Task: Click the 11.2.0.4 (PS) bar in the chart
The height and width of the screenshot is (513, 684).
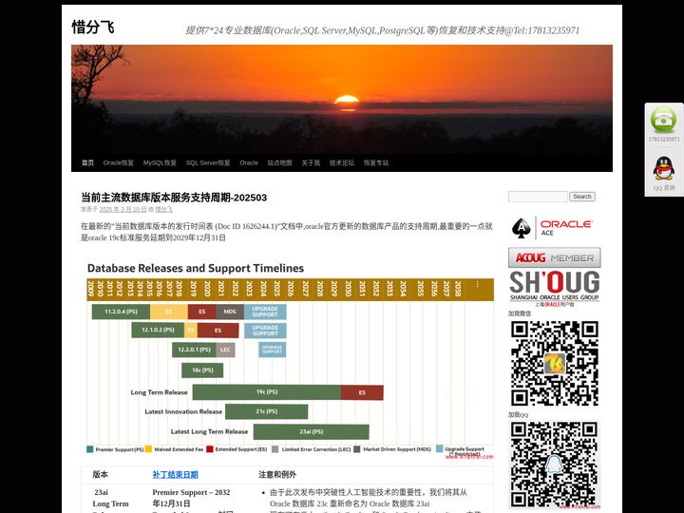Action: click(x=121, y=312)
